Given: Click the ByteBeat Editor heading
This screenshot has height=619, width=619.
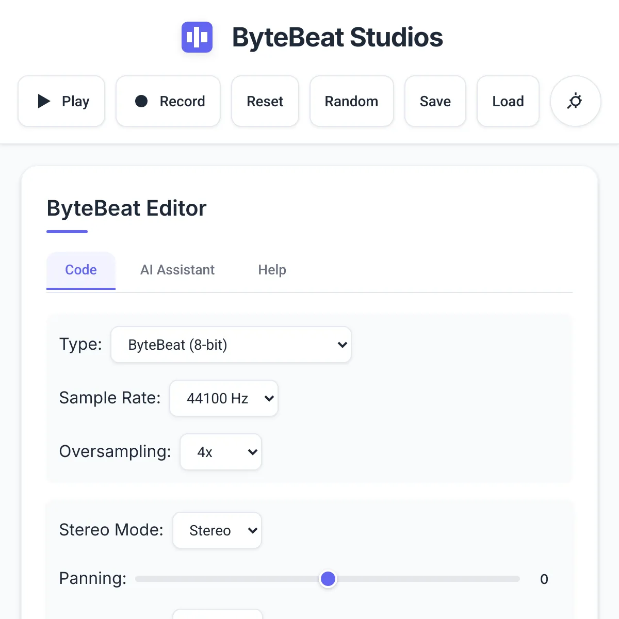Looking at the screenshot, I should [126, 208].
